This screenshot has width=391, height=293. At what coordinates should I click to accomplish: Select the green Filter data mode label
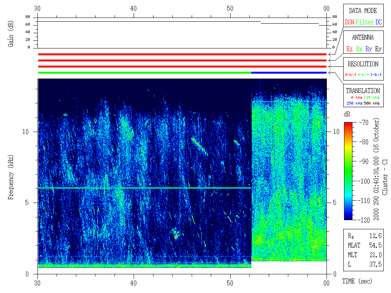click(365, 23)
